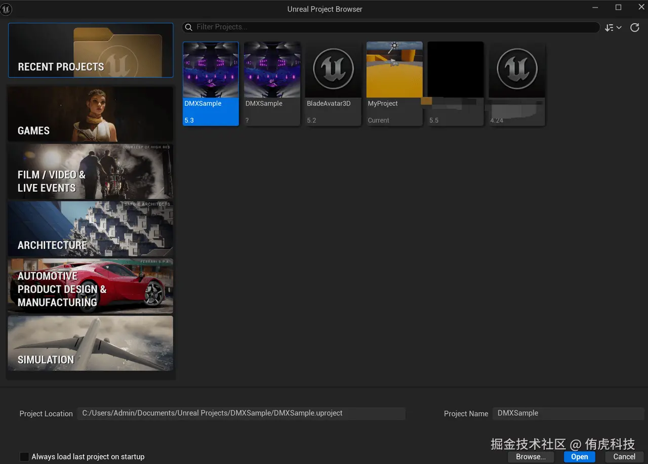Select the BladeAvatar3D project
648x464 pixels.
[333, 83]
